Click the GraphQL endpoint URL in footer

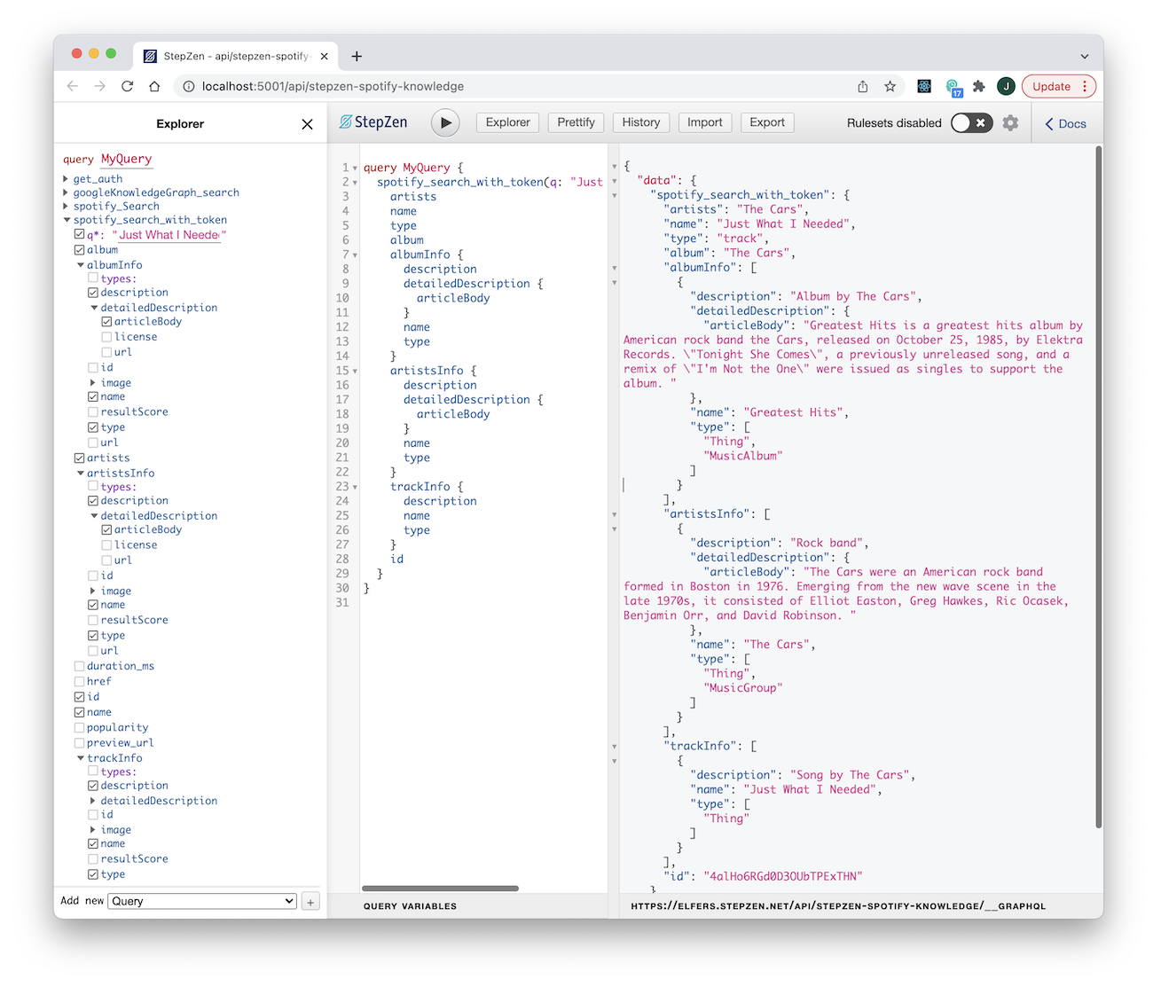pyautogui.click(x=838, y=906)
